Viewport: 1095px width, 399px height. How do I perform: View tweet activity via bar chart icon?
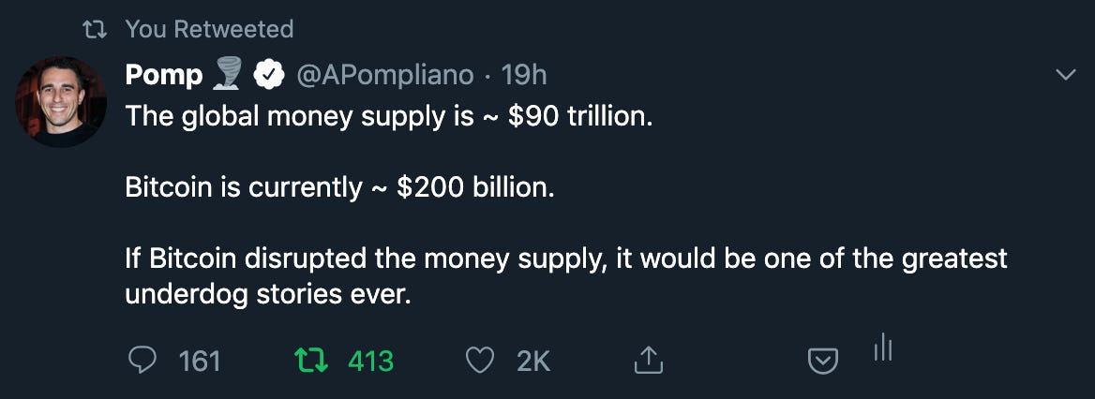[x=882, y=348]
